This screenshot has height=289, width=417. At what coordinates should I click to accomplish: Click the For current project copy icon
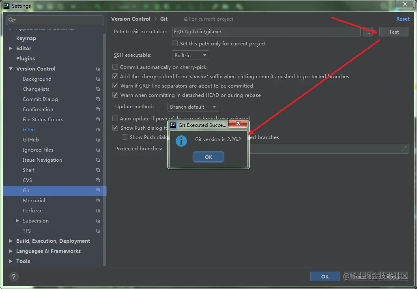tap(185, 19)
